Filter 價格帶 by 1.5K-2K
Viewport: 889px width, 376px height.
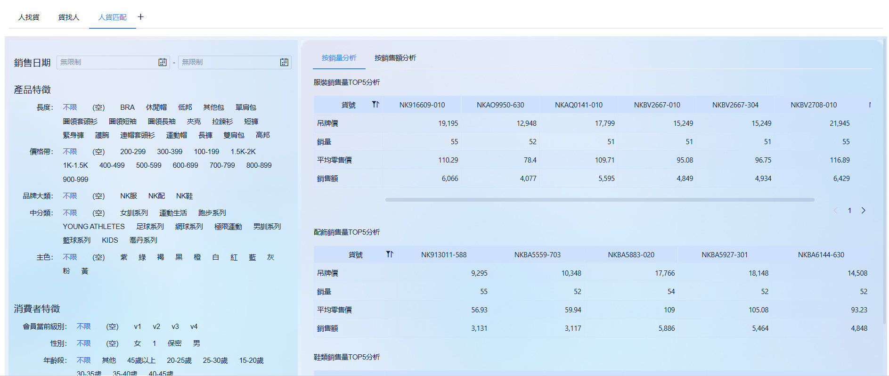point(243,152)
